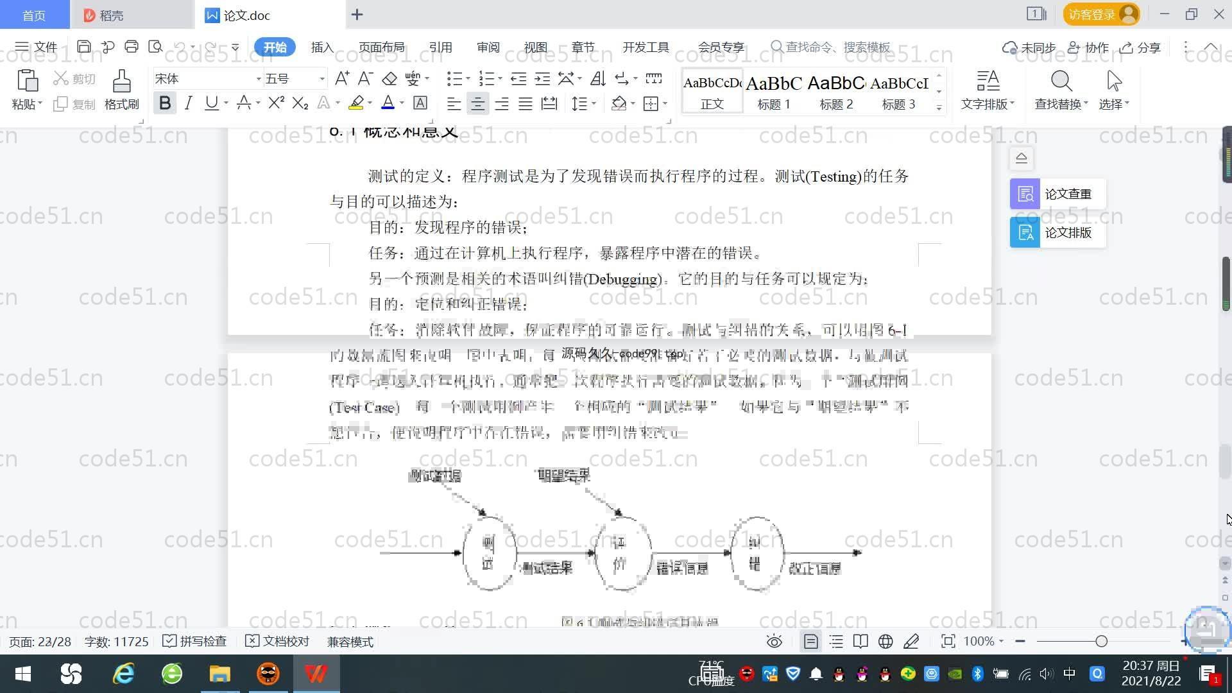Image resolution: width=1232 pixels, height=693 pixels.
Task: Click the 分享 share button
Action: (1140, 47)
